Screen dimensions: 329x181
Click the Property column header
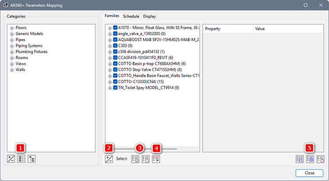tap(228, 29)
